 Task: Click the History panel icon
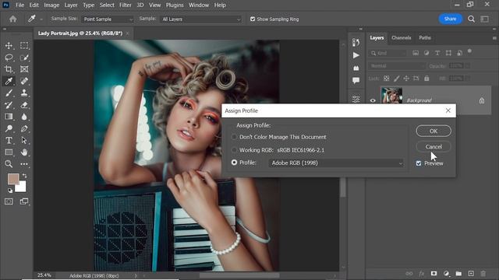[356, 42]
